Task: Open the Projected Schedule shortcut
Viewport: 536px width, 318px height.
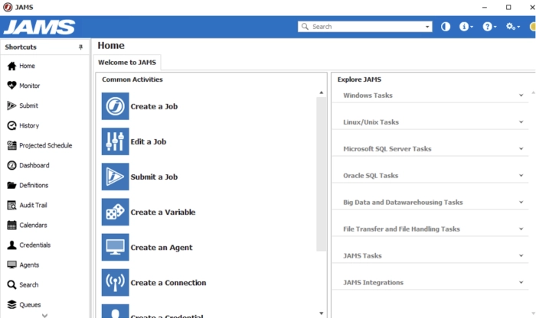Action: point(45,145)
